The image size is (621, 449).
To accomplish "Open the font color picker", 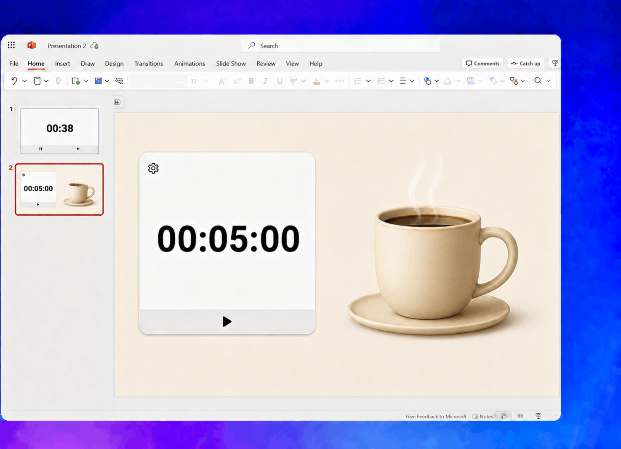I will coord(317,81).
